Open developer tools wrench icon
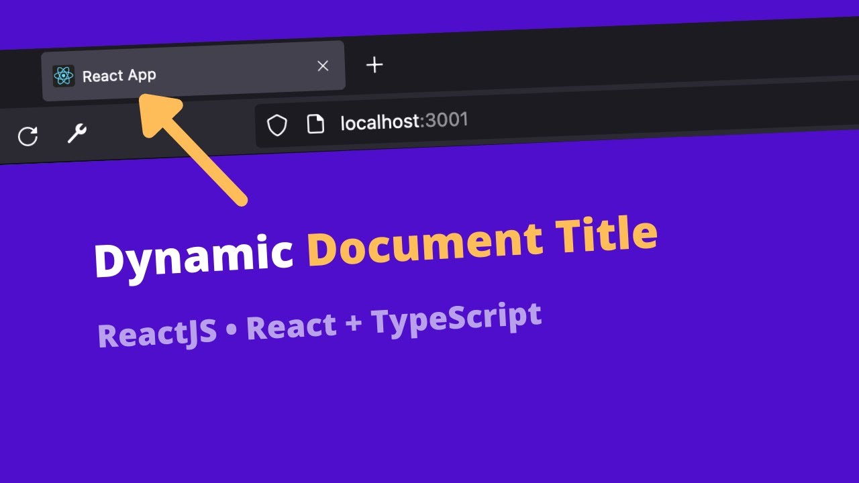This screenshot has height=483, width=859. [77, 134]
